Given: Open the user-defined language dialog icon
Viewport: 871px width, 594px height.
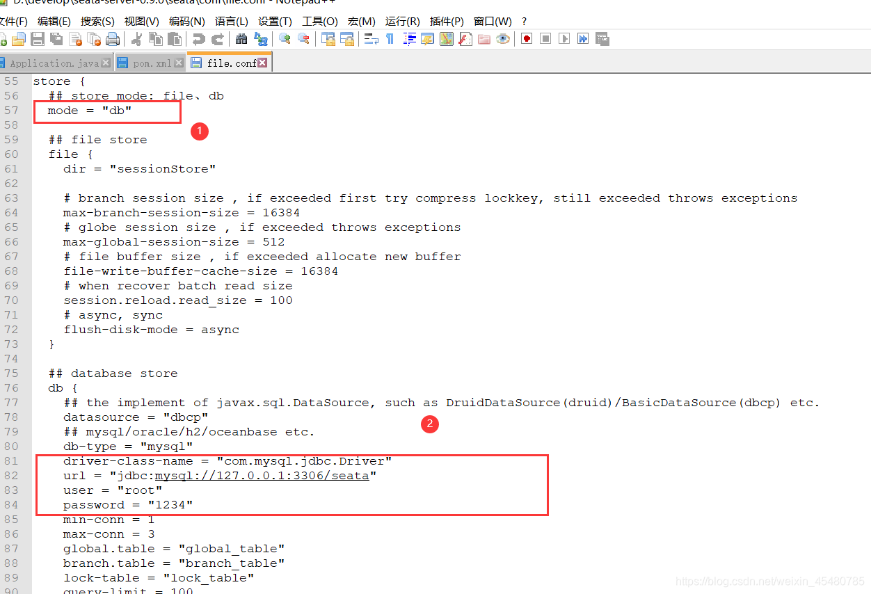Looking at the screenshot, I should coord(428,39).
